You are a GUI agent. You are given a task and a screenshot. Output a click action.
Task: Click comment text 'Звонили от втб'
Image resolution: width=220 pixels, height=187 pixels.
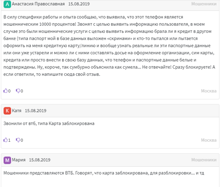coord(49,123)
